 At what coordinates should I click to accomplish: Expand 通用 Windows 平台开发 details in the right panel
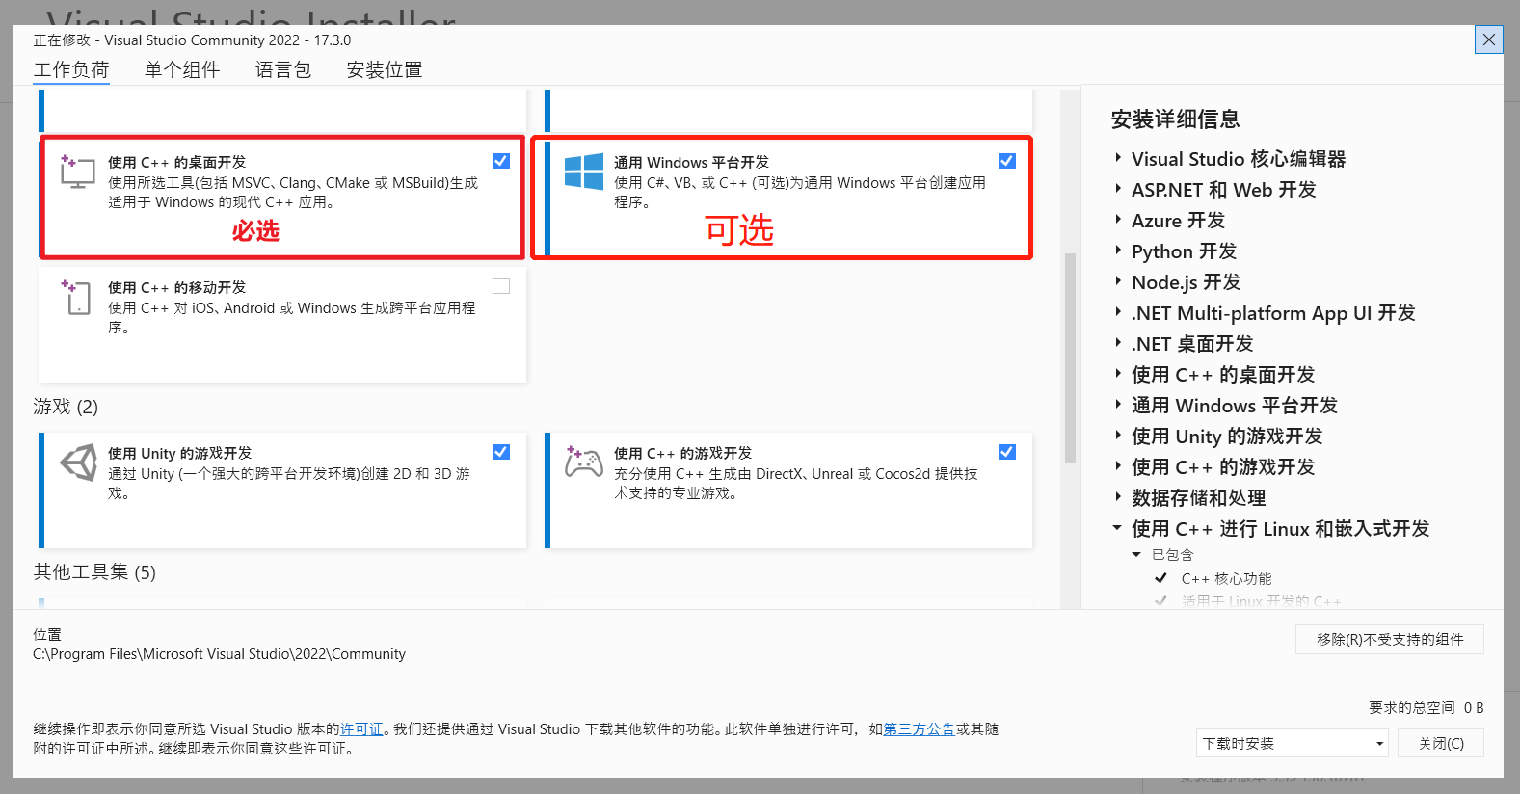coord(1118,405)
